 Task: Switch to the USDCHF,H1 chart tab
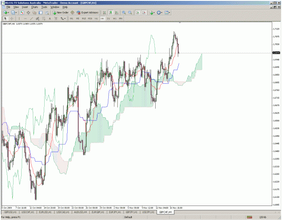28,212
